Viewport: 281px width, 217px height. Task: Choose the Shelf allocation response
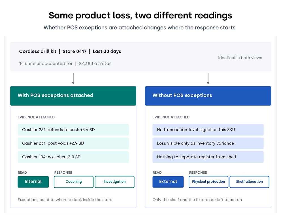[x=249, y=182]
